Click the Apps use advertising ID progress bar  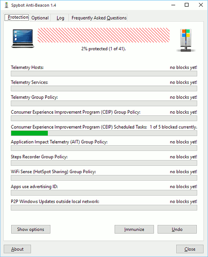coord(104,193)
